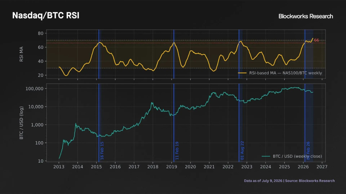346x194 pixels.
Task: Click the teal BTC / USD legend swatch
Action: coord(266,156)
